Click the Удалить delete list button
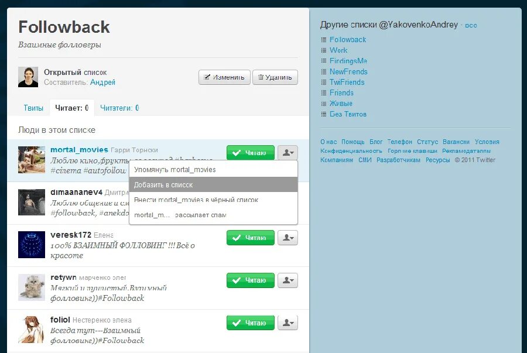The height and width of the screenshot is (353, 527). (x=275, y=77)
